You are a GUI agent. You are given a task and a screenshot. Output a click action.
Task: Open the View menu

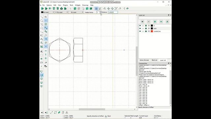[x=59, y=5]
